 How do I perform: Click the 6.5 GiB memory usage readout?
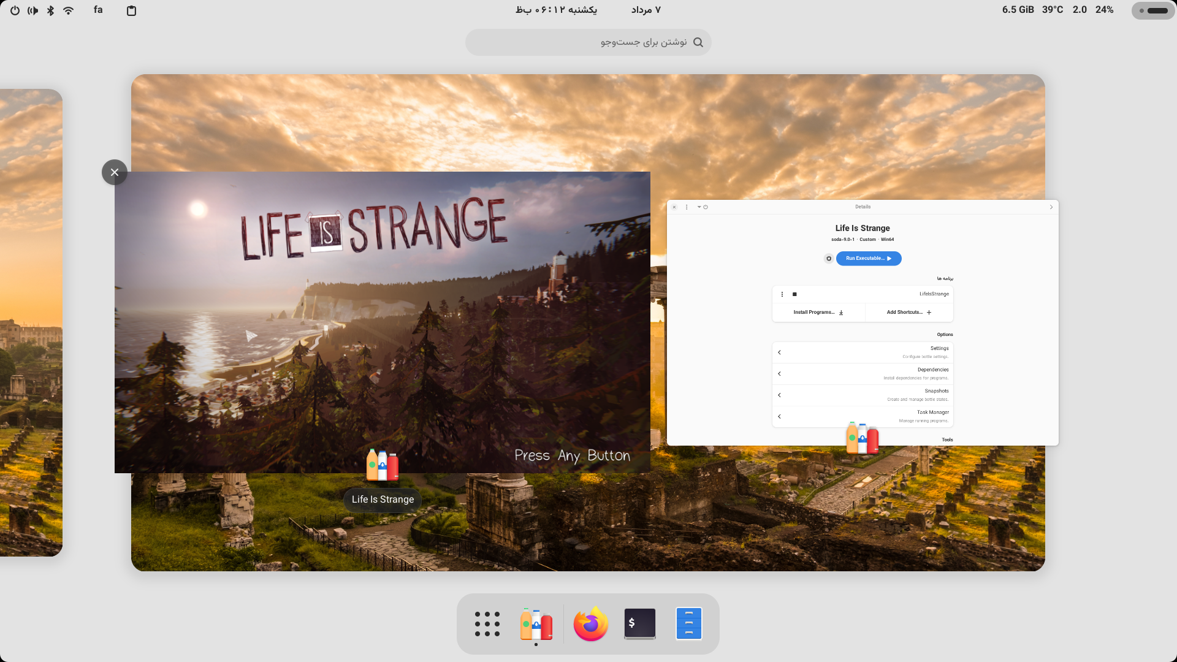[x=1018, y=10]
